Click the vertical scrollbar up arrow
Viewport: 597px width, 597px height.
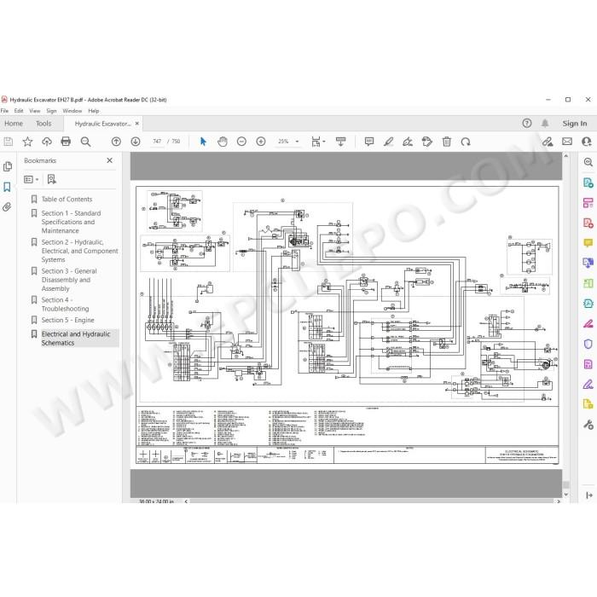(x=565, y=156)
